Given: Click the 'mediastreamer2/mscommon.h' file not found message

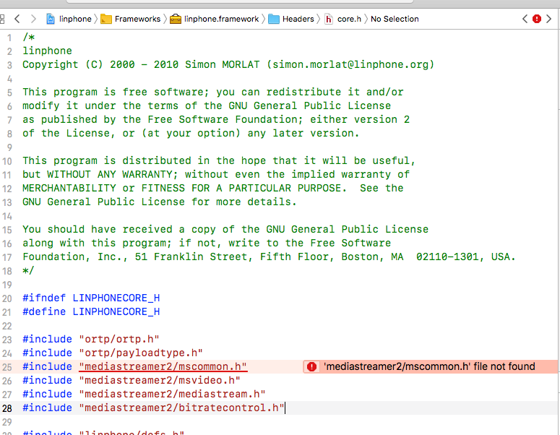Looking at the screenshot, I should [x=429, y=366].
